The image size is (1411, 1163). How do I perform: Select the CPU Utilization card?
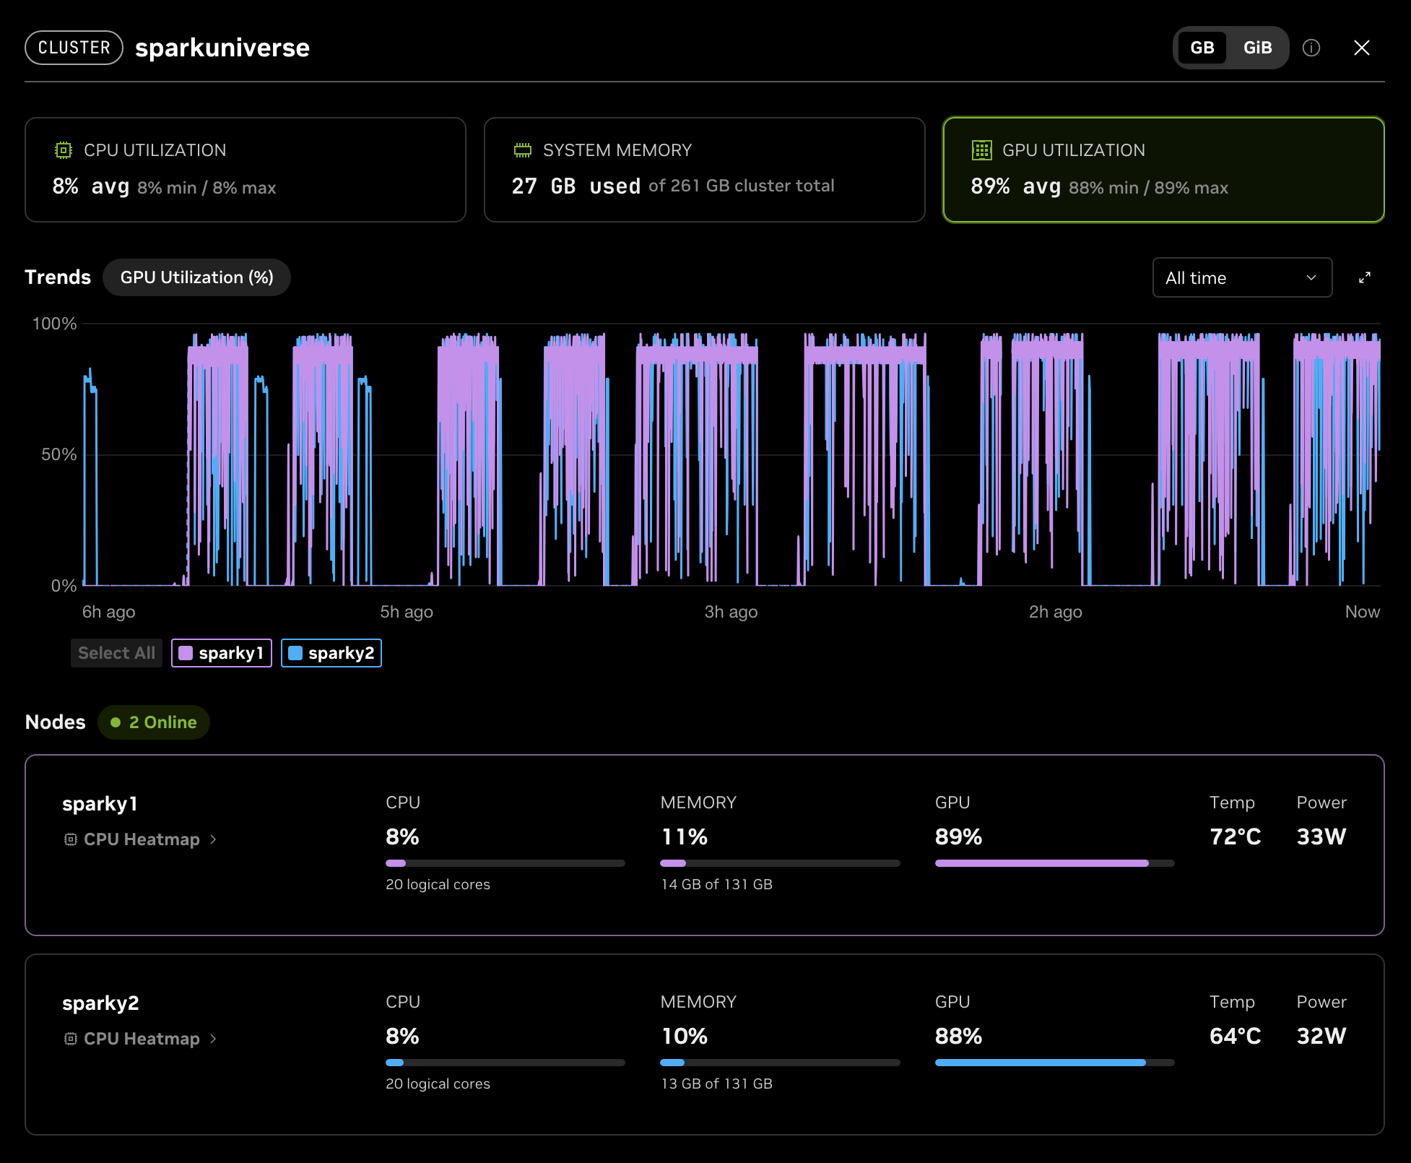(x=246, y=170)
